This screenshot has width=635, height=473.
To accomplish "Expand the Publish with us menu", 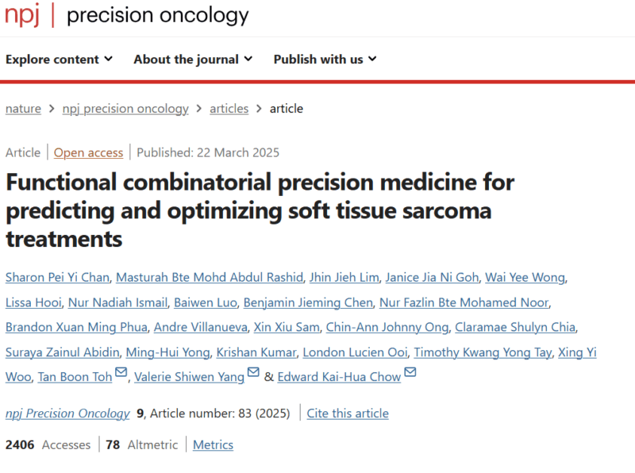I will [x=325, y=59].
